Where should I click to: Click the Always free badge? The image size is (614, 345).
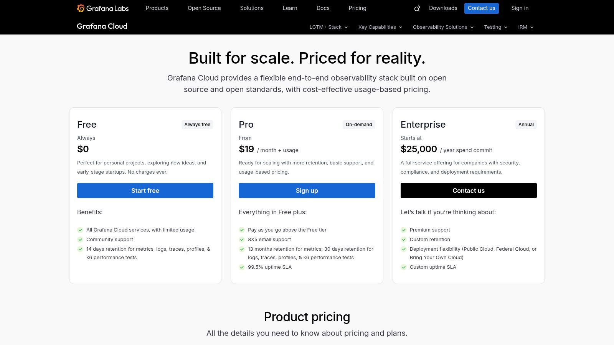(x=197, y=125)
